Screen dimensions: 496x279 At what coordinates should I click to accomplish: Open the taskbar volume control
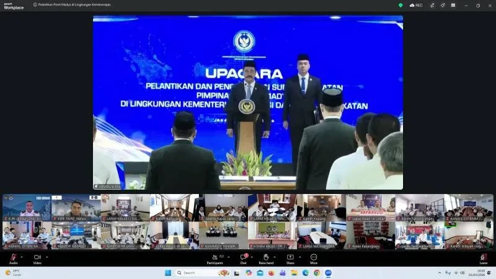click(462, 273)
